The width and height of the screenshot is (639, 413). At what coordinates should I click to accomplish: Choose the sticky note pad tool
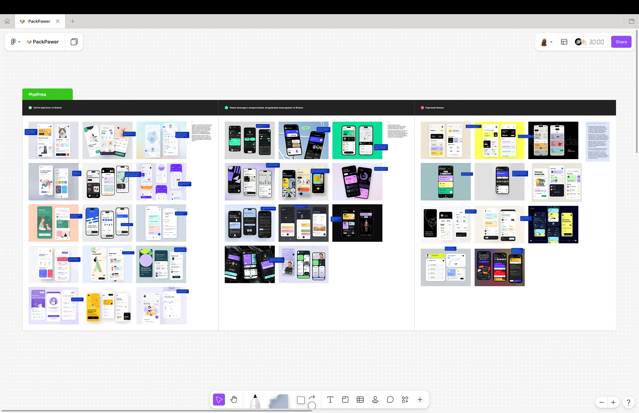pos(279,401)
